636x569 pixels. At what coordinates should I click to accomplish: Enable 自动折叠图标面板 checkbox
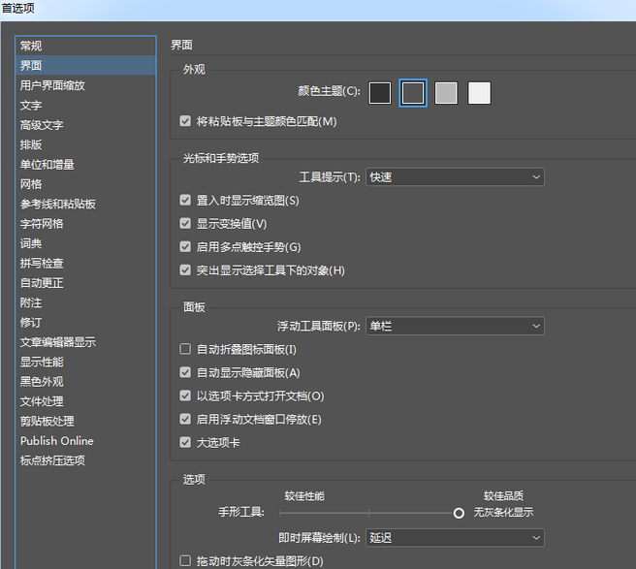point(186,349)
